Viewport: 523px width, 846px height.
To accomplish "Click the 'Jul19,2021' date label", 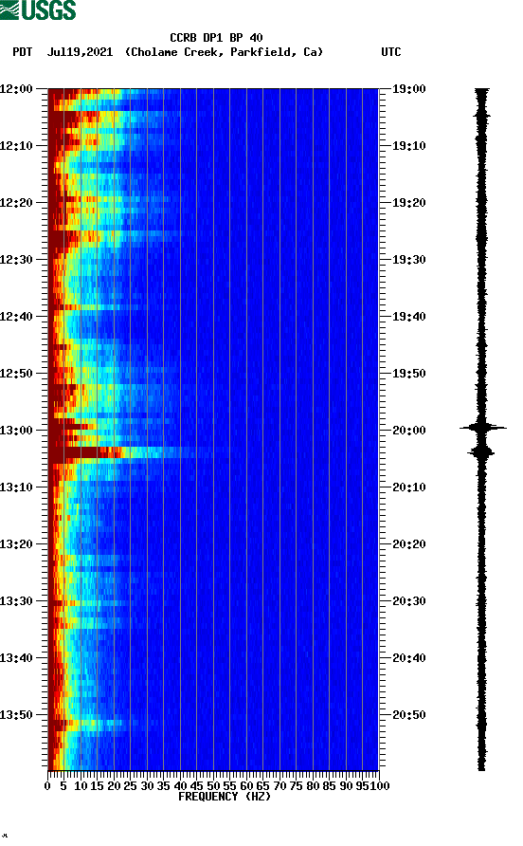I will (81, 52).
